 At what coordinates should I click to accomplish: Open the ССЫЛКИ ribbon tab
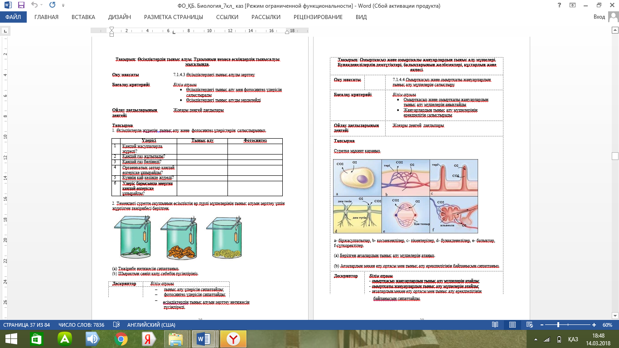point(227,17)
